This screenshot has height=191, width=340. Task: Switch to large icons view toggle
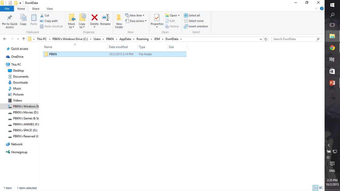pyautogui.click(x=321, y=188)
